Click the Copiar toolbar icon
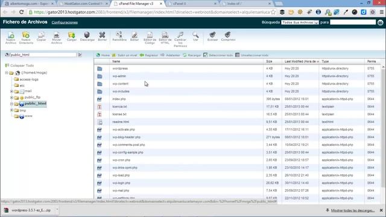 (x=42, y=36)
